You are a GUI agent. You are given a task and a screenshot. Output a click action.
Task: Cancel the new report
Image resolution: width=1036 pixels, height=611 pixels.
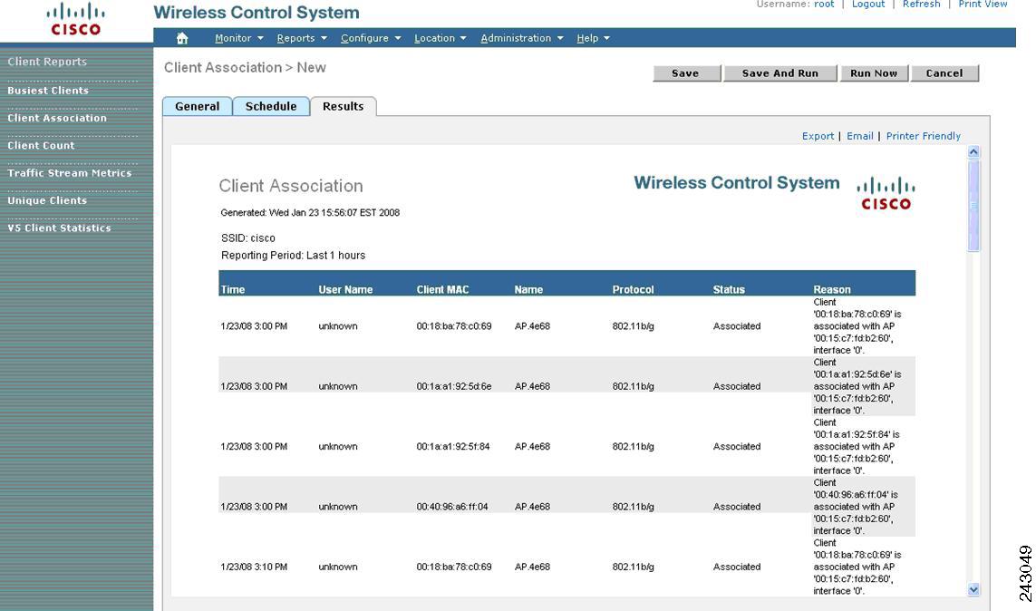click(944, 73)
